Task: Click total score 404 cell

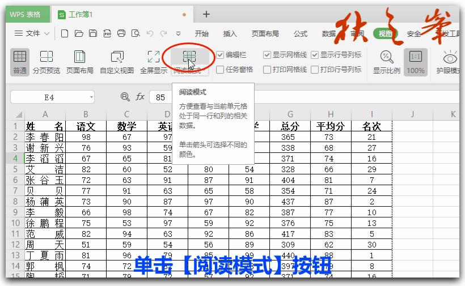Action: 290,180
